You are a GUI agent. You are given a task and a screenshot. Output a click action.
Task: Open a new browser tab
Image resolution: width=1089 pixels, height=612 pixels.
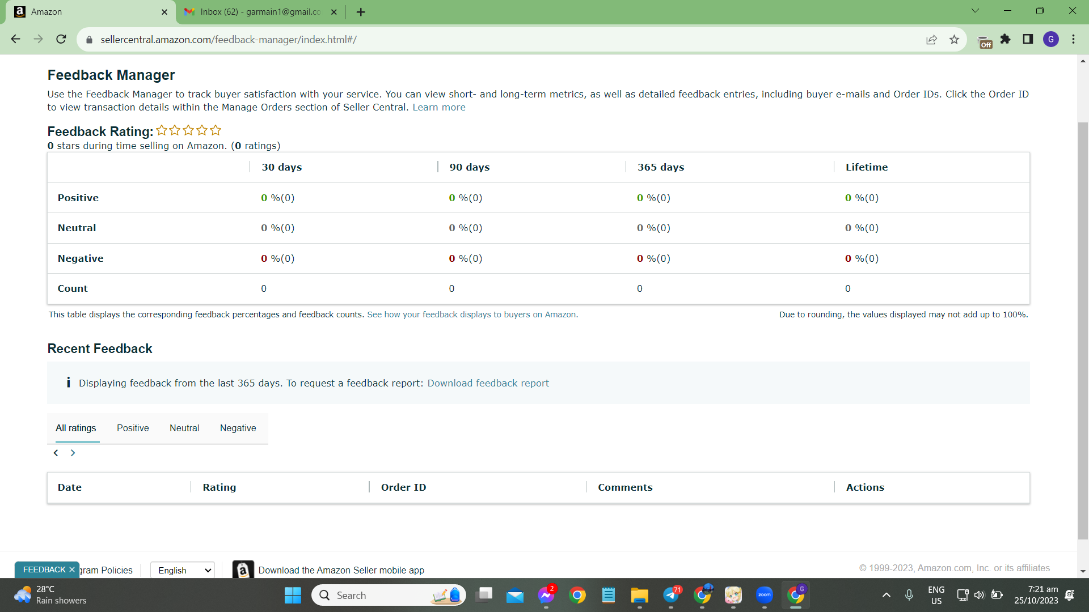click(x=361, y=12)
